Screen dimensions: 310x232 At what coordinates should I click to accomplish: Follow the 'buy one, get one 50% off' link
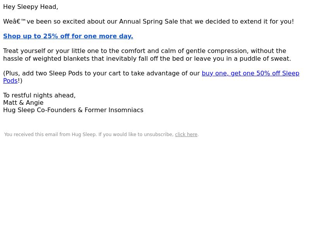[x=250, y=73]
